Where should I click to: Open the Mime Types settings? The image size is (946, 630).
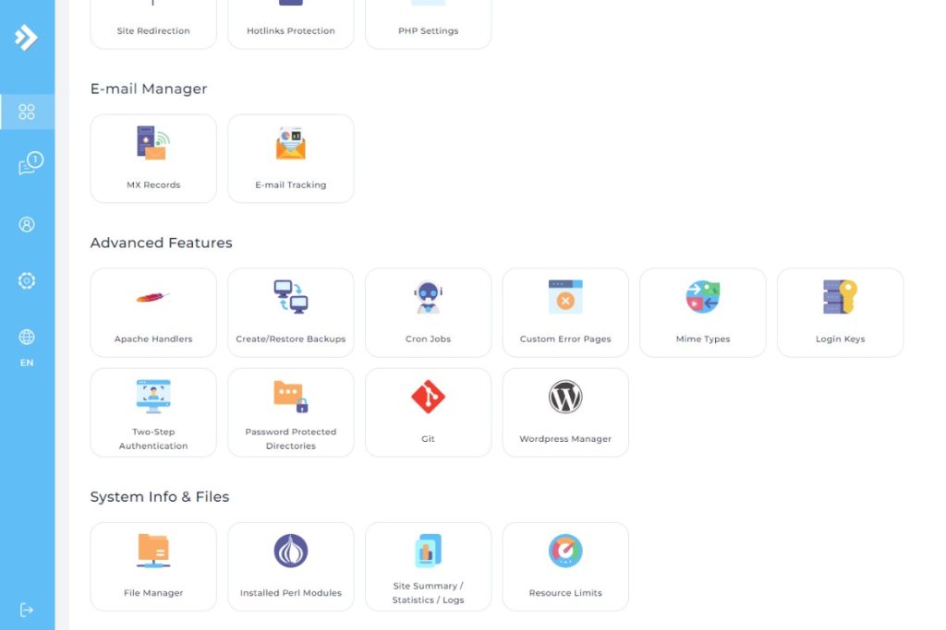702,312
